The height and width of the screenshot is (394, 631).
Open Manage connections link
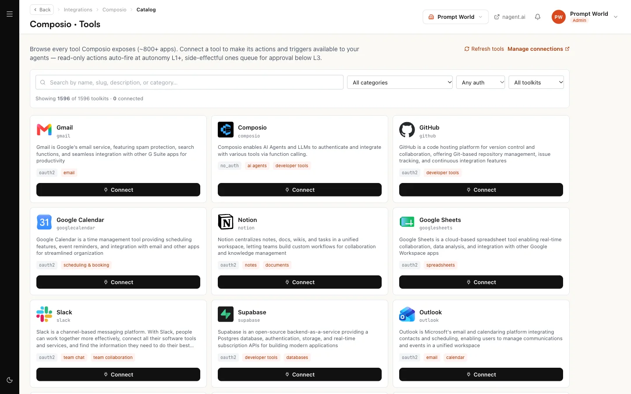(x=539, y=49)
